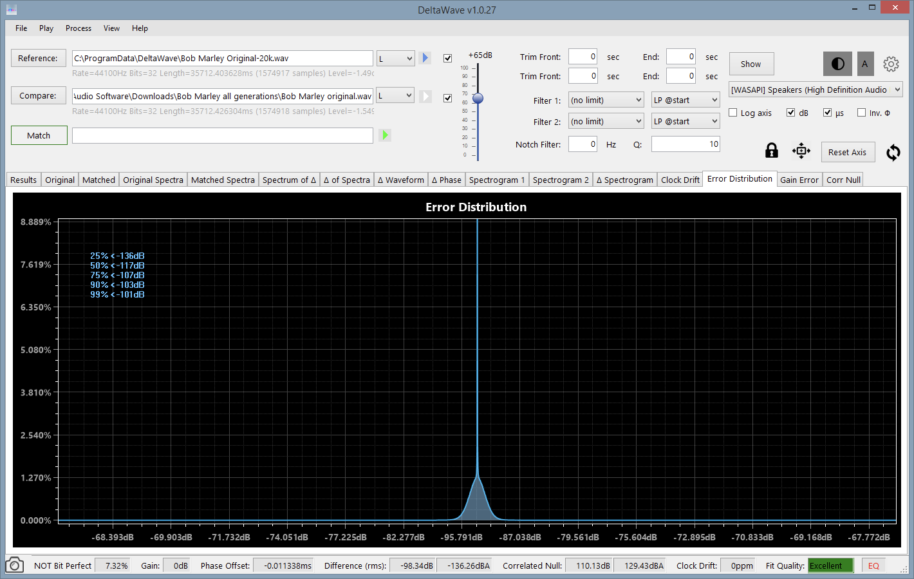This screenshot has height=579, width=914.
Task: Enable the Log axis checkbox
Action: (x=732, y=113)
